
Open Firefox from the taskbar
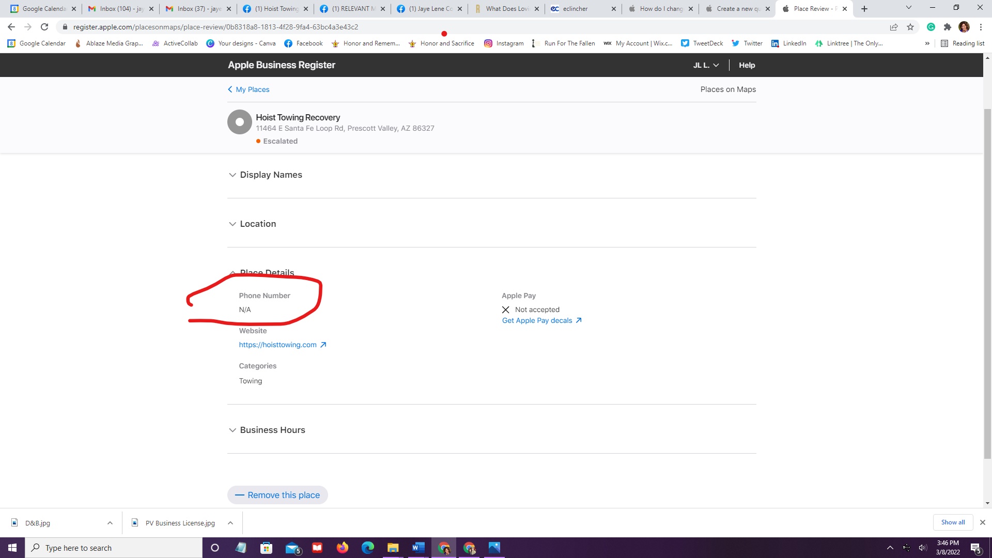(x=342, y=548)
